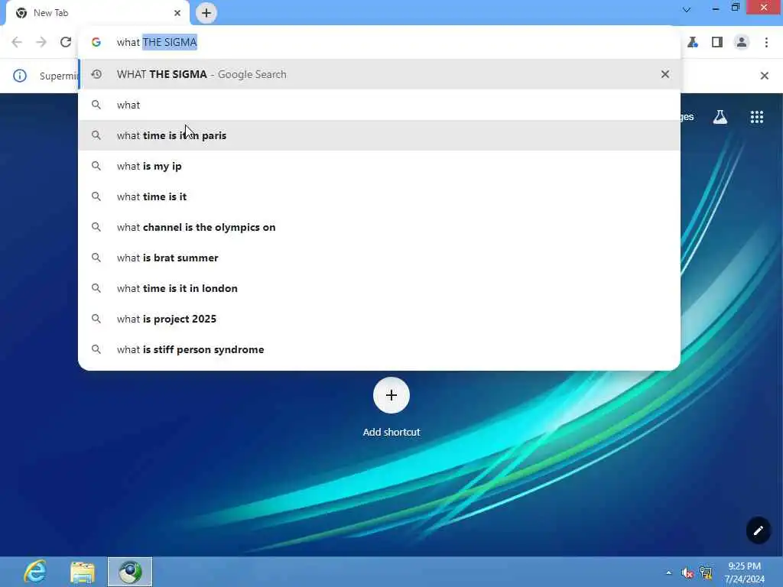Select 'what time is it in paris' suggestion
The width and height of the screenshot is (783, 587).
[x=379, y=135]
